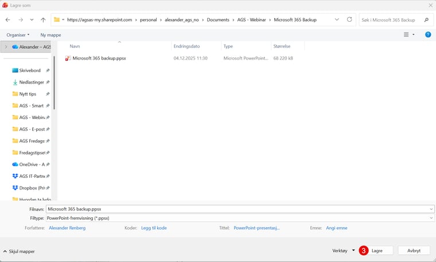Click the back navigation arrow

[x=8, y=19]
